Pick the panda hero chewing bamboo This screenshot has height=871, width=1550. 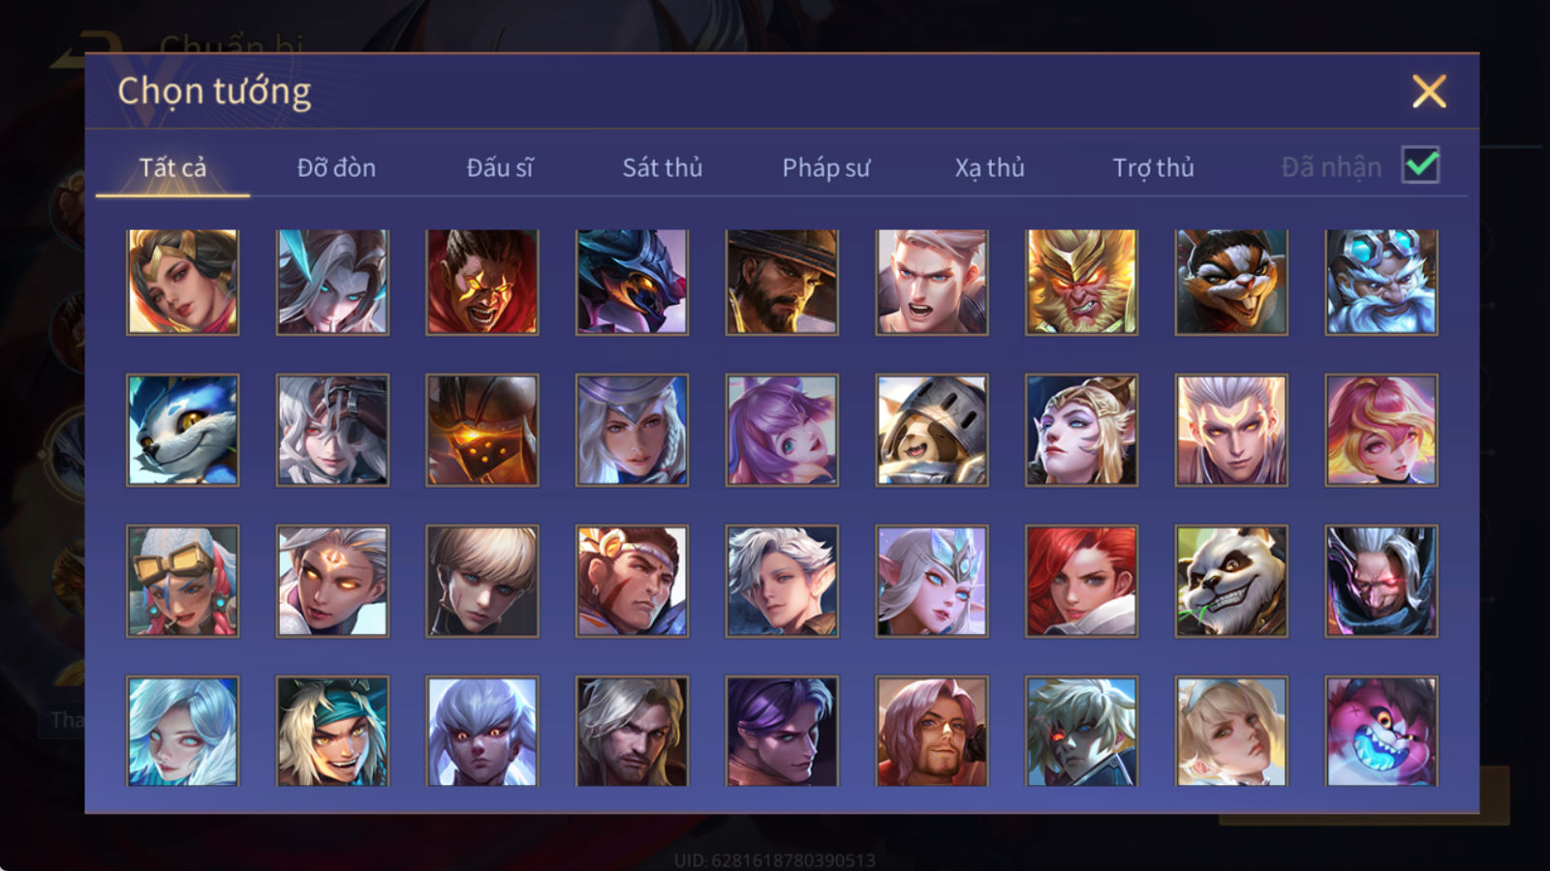pos(1231,581)
